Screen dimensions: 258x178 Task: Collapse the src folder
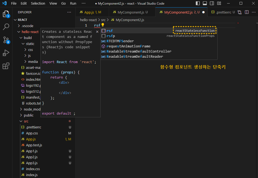tap(44, 121)
